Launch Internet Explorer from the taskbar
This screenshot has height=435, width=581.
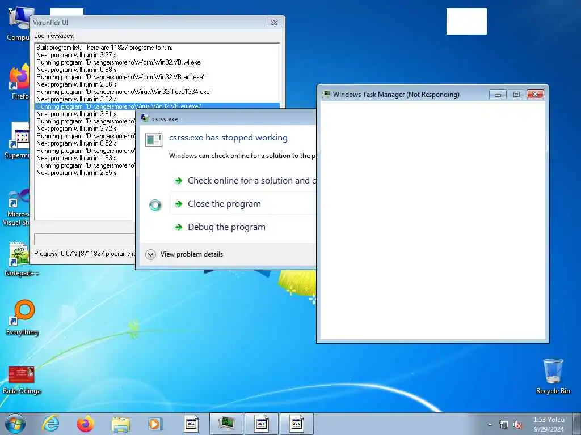pos(50,424)
